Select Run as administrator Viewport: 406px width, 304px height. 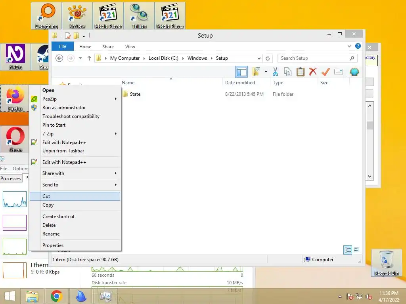pyautogui.click(x=75, y=108)
